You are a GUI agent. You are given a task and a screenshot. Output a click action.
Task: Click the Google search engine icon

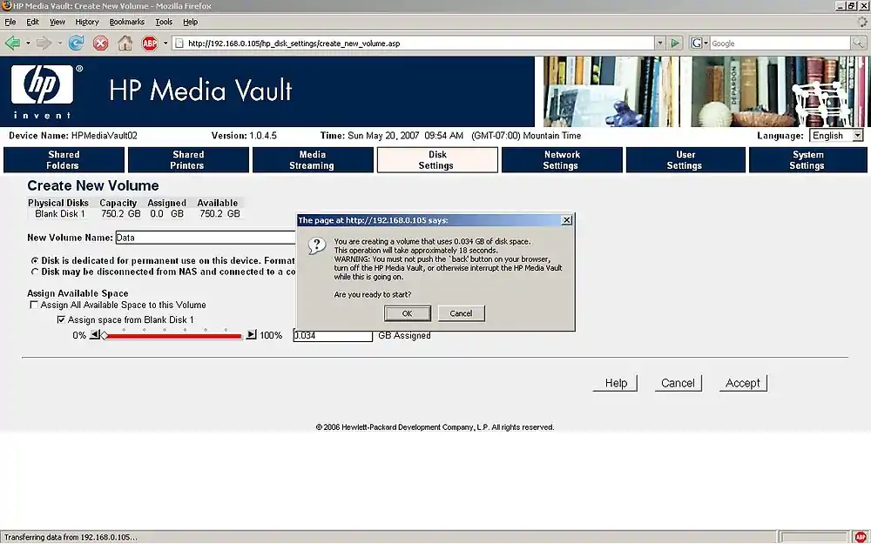699,43
